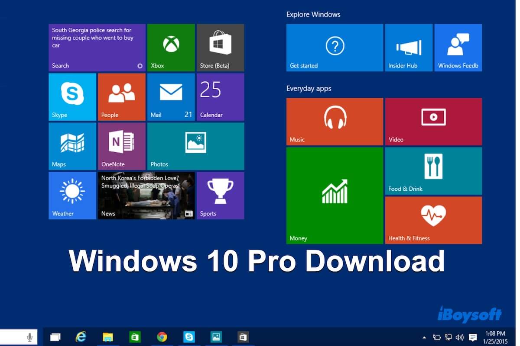The height and width of the screenshot is (346, 520).
Task: Open the Food & Drink tile
Action: [x=433, y=171]
